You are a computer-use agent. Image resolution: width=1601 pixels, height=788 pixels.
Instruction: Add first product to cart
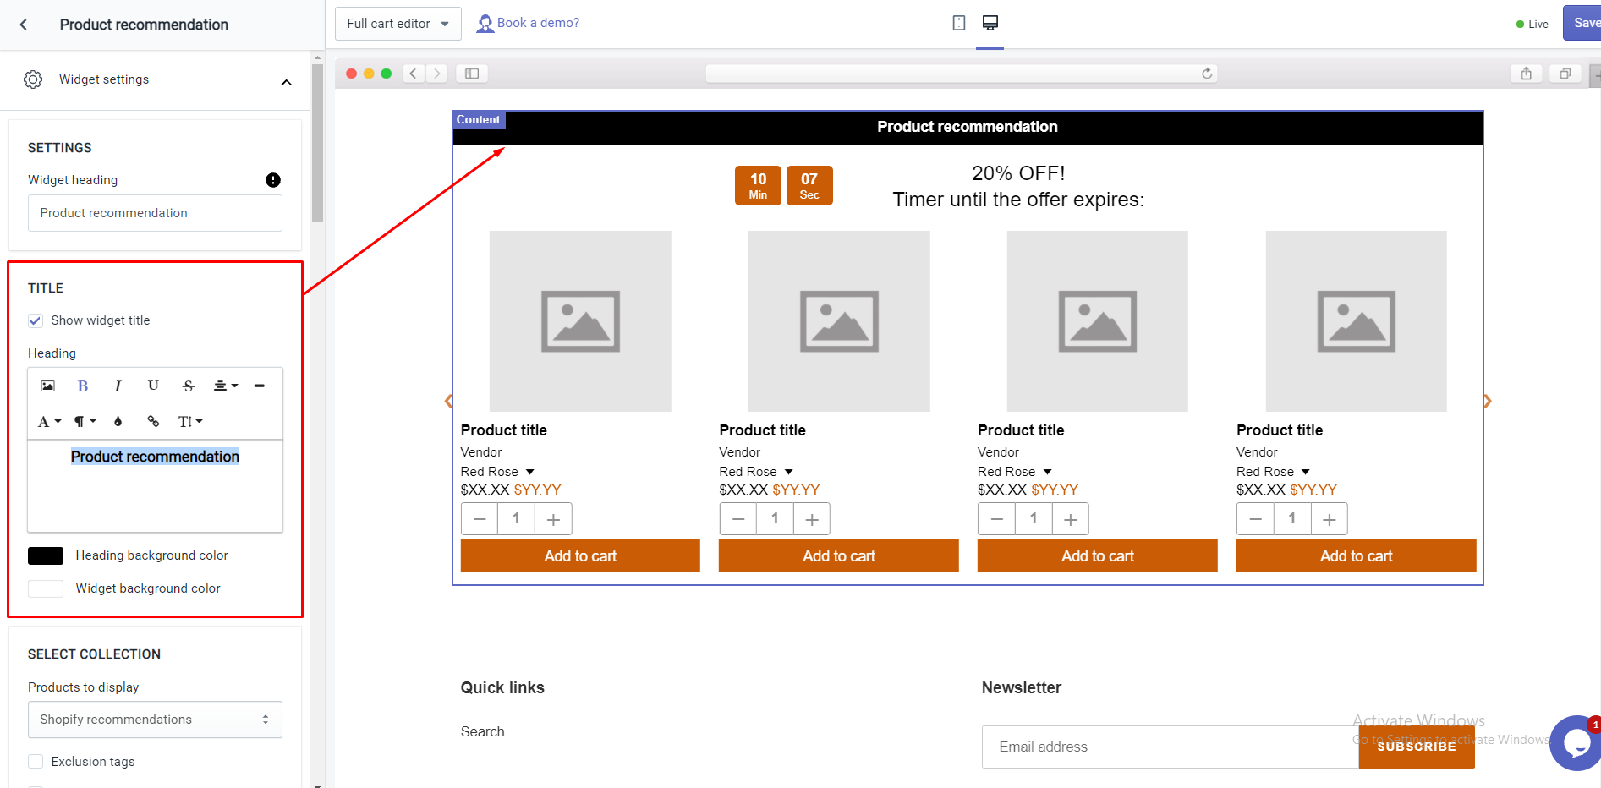pyautogui.click(x=580, y=556)
